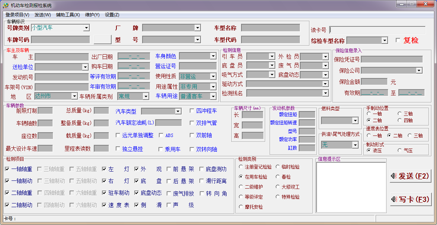Click the 车牌号码 input field
The image size is (437, 225).
[61, 39]
